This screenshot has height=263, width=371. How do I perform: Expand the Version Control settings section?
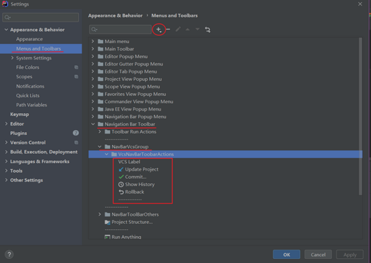(x=6, y=142)
